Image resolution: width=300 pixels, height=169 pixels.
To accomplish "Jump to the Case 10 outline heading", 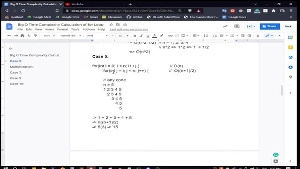I will click(x=17, y=84).
